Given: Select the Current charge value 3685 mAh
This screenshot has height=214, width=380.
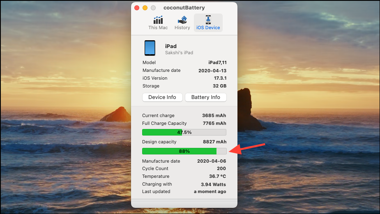Looking at the screenshot, I should click(214, 115).
